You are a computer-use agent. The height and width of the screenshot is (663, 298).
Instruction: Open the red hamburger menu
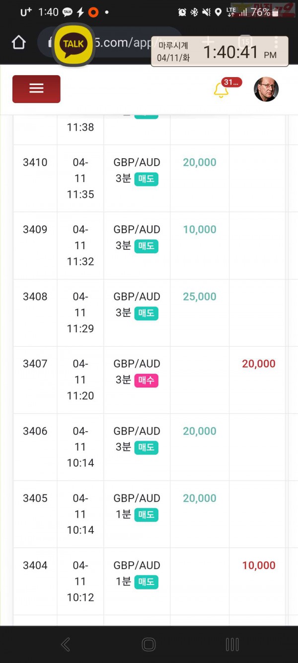36,89
